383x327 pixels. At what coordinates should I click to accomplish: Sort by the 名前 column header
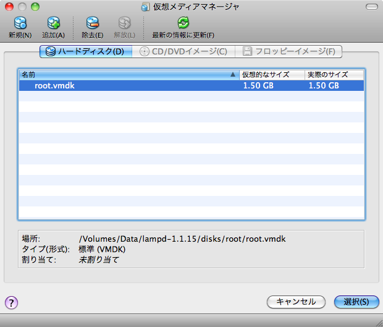(x=129, y=75)
